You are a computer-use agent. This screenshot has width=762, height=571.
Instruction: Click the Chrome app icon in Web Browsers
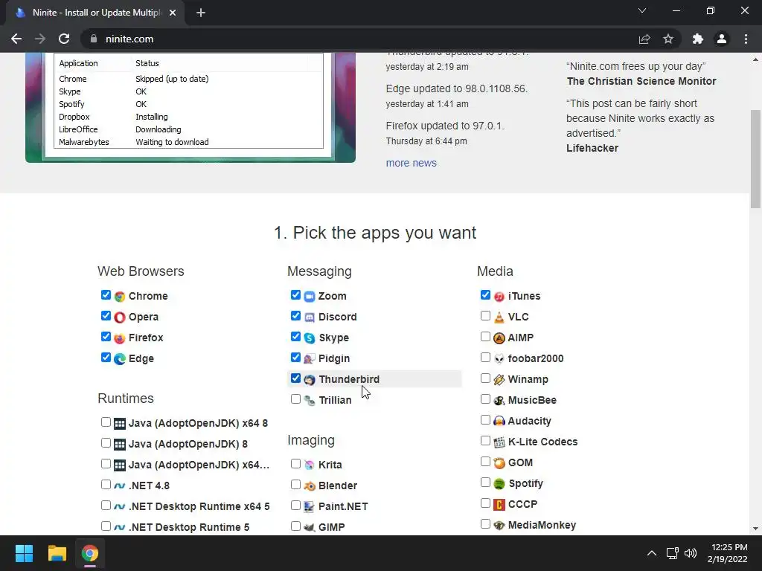tap(120, 296)
